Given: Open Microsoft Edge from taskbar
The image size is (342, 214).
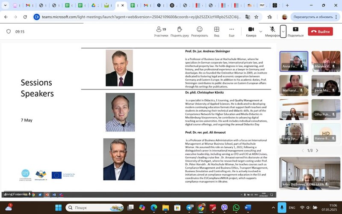Looking at the screenshot, I should (154, 208).
